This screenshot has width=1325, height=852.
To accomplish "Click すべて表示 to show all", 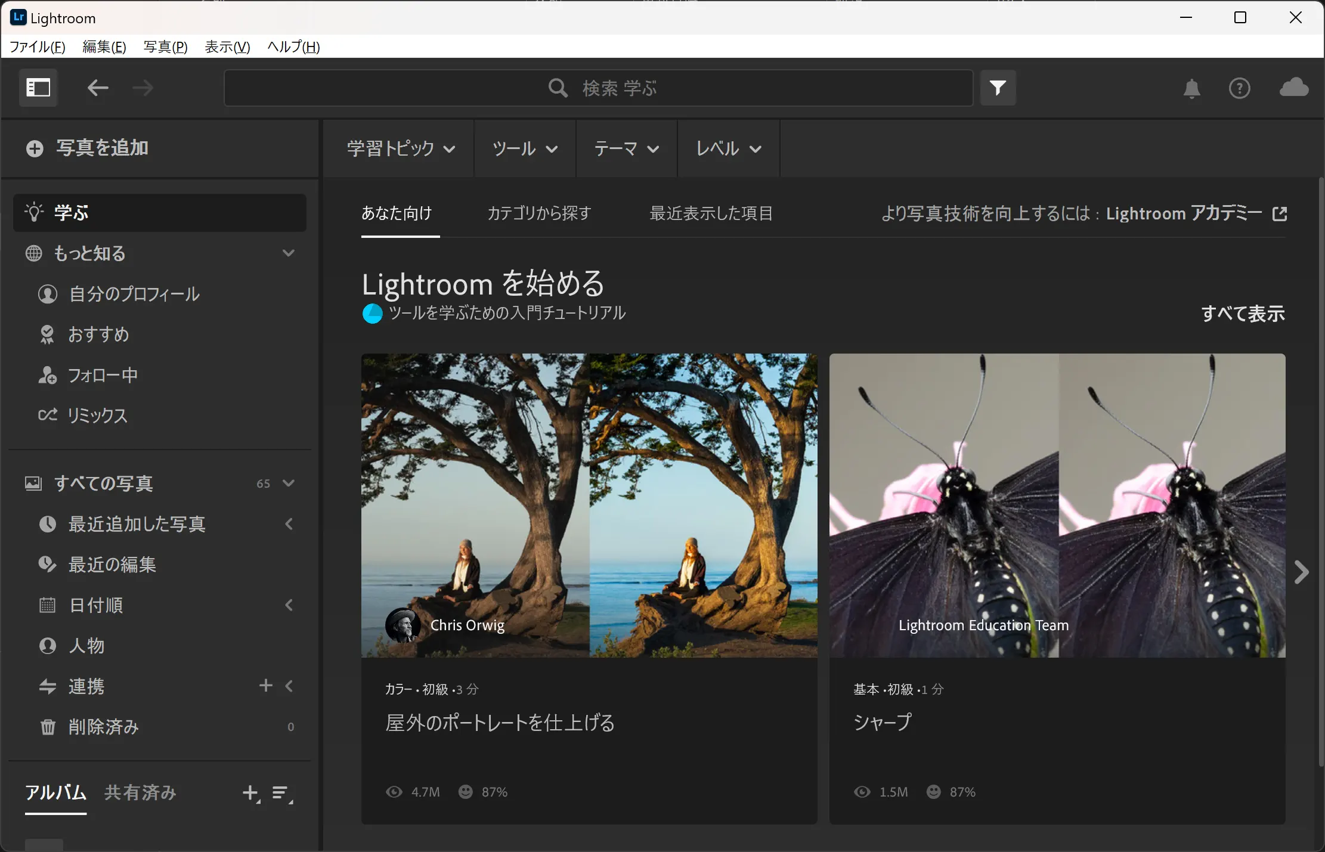I will (x=1243, y=313).
